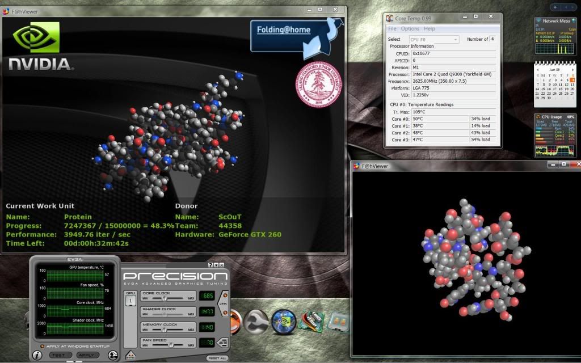This screenshot has width=581, height=363.
Task: Click the Shader Clock slider handle
Action: (x=165, y=314)
